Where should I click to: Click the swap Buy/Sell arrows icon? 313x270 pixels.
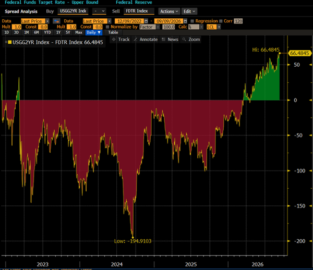pos(56,21)
